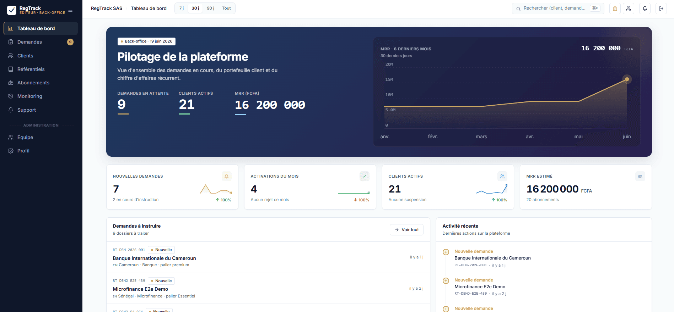Screen dimensions: 674x312
Task: Click the Tableau de bord chart icon
Action: tap(11, 28)
